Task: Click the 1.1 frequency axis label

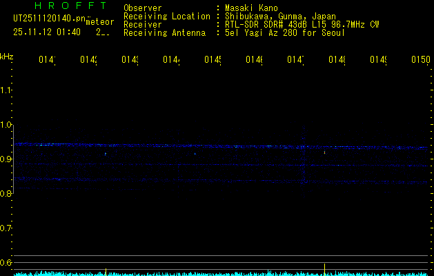Action: 6,90
